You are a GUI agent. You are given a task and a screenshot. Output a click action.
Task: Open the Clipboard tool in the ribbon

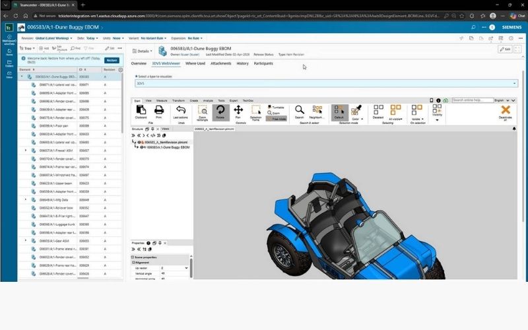[141, 110]
